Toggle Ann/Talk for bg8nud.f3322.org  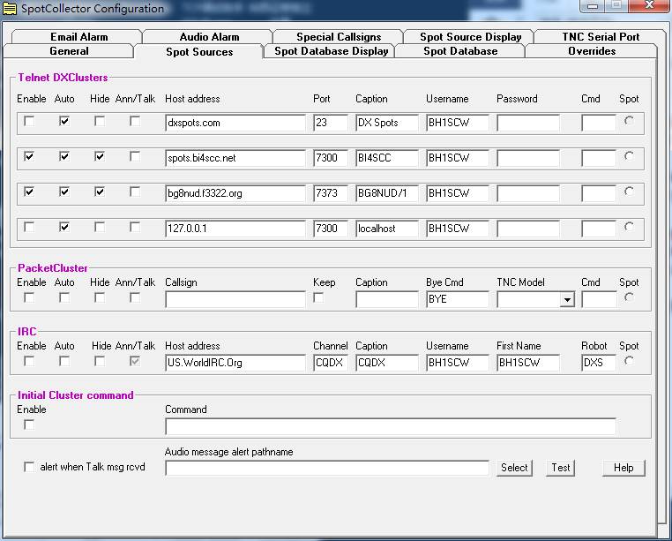(135, 192)
